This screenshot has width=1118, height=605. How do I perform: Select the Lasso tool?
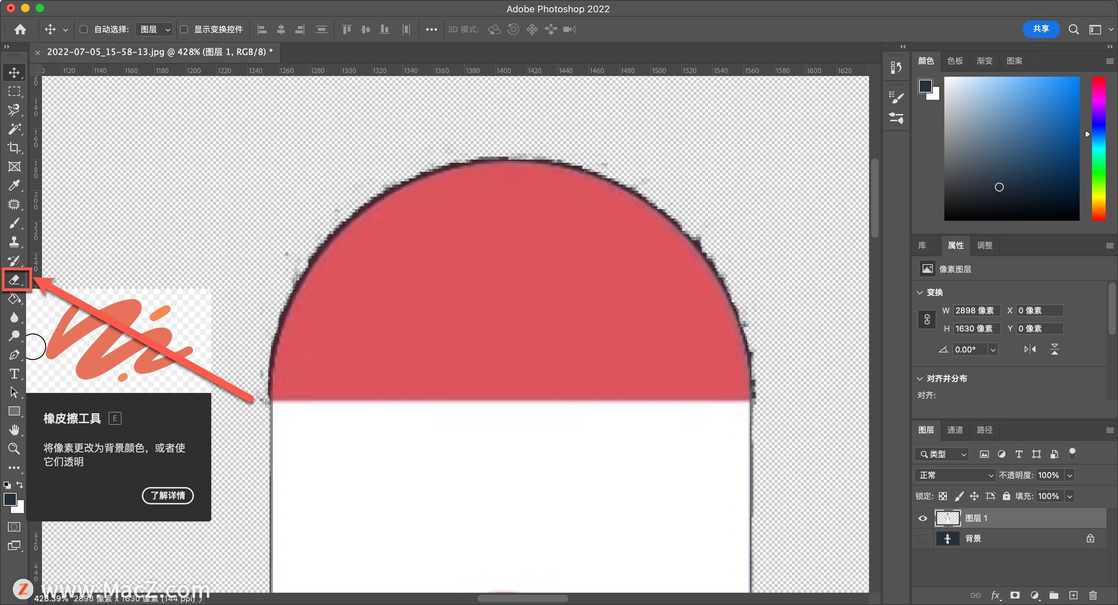(14, 110)
